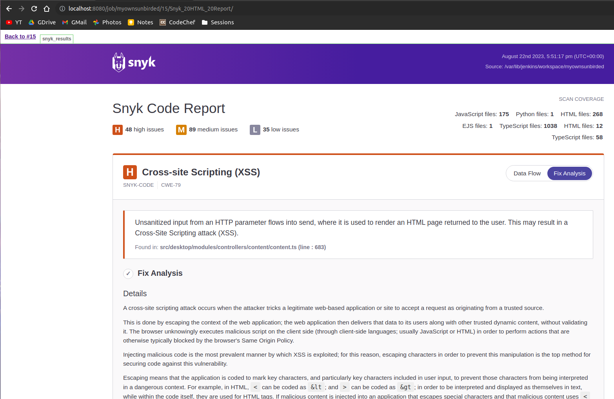Click the CodeChef bookmark icon
614x399 pixels.
pyautogui.click(x=162, y=22)
